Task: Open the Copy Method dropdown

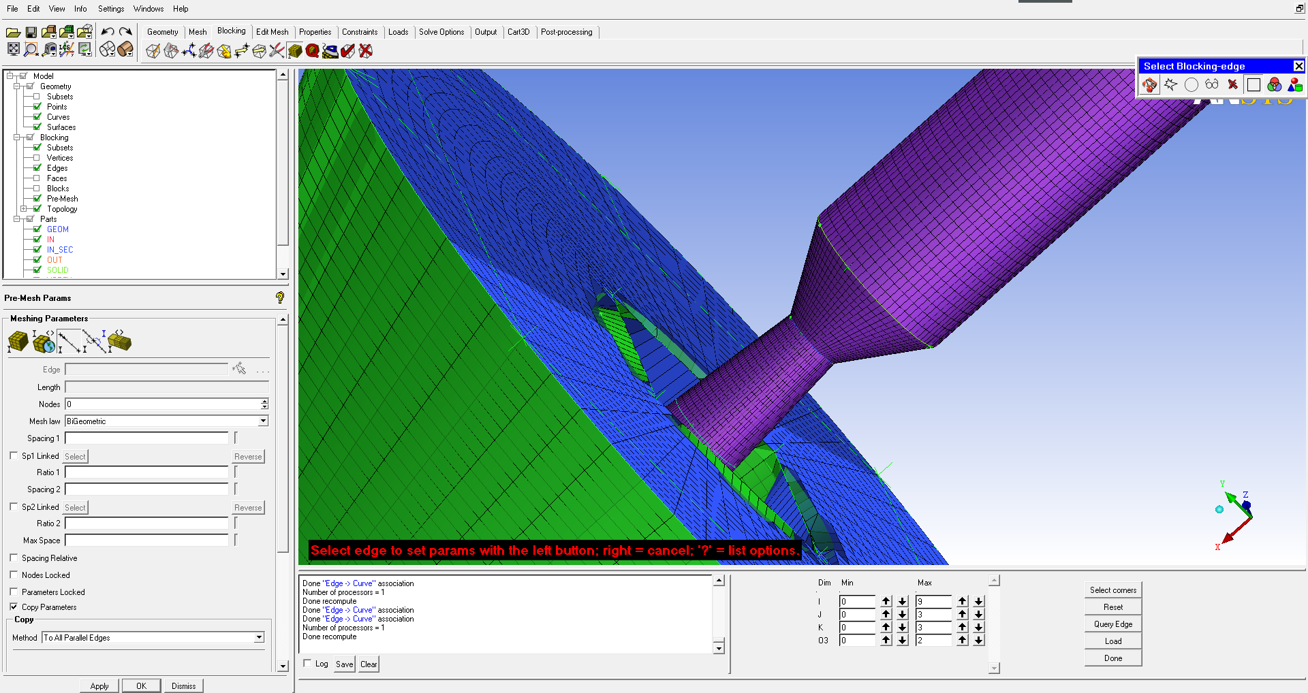Action: click(259, 638)
